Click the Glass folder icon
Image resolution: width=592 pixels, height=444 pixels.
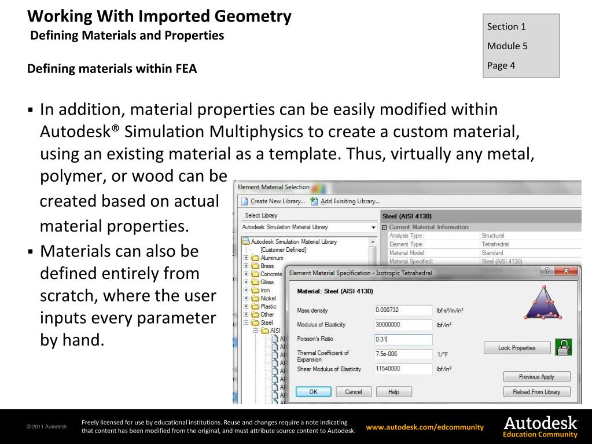[256, 282]
